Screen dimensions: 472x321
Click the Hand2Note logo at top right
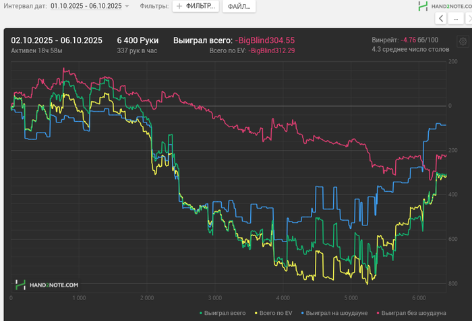pos(440,6)
